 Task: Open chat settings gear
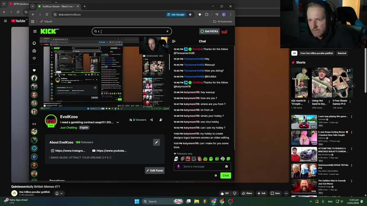pyautogui.click(x=216, y=176)
